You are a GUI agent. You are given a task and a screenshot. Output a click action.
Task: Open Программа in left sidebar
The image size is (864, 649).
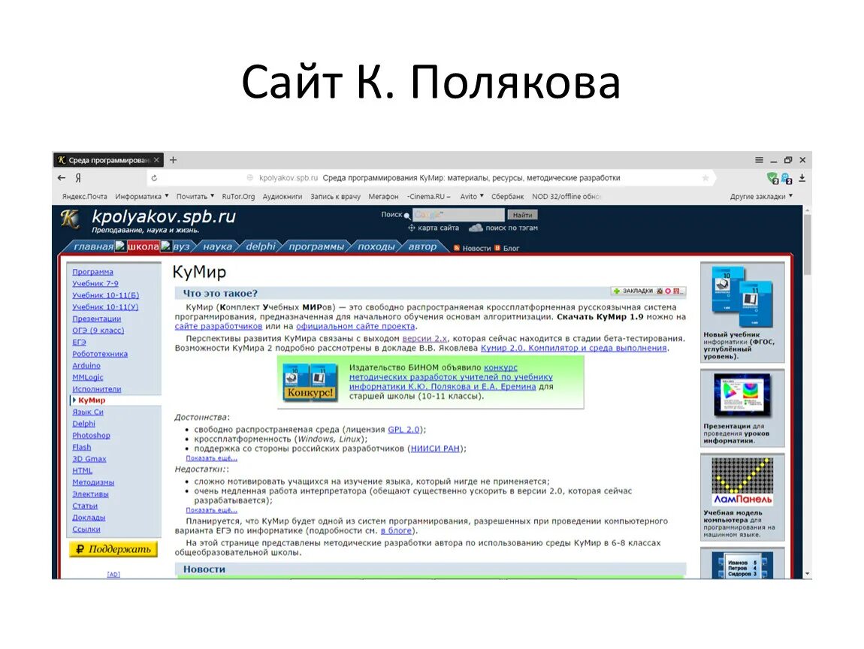tap(92, 272)
